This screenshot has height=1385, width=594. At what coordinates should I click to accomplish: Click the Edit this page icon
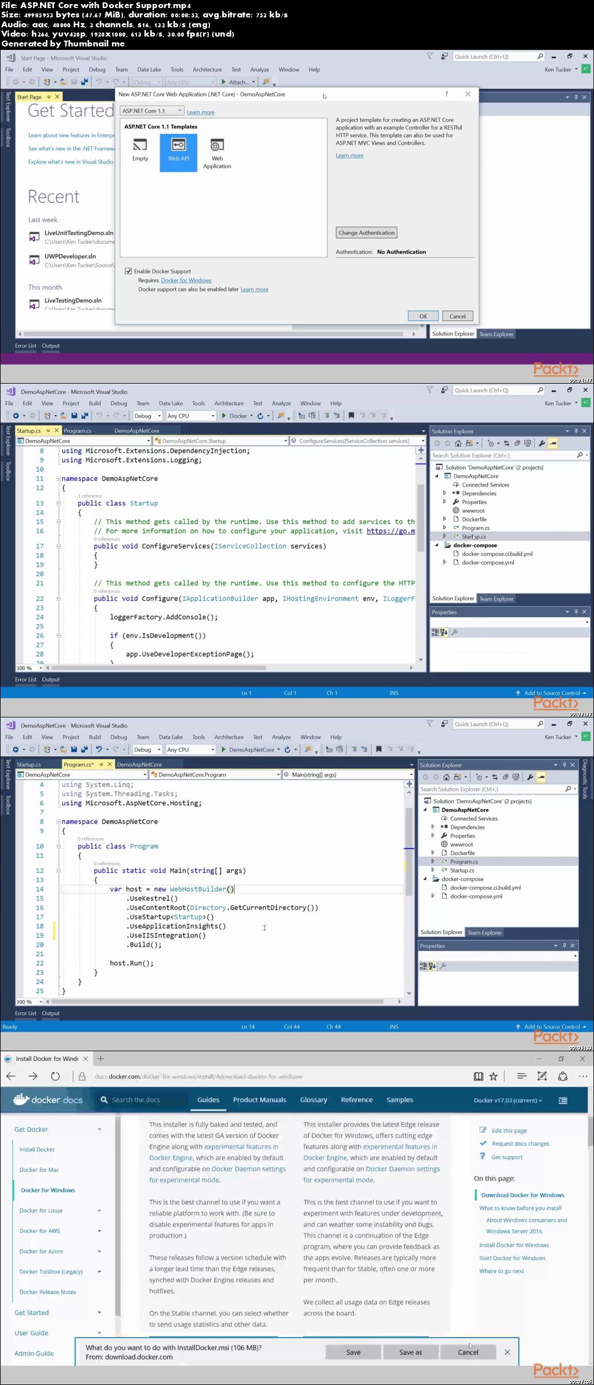click(483, 1130)
